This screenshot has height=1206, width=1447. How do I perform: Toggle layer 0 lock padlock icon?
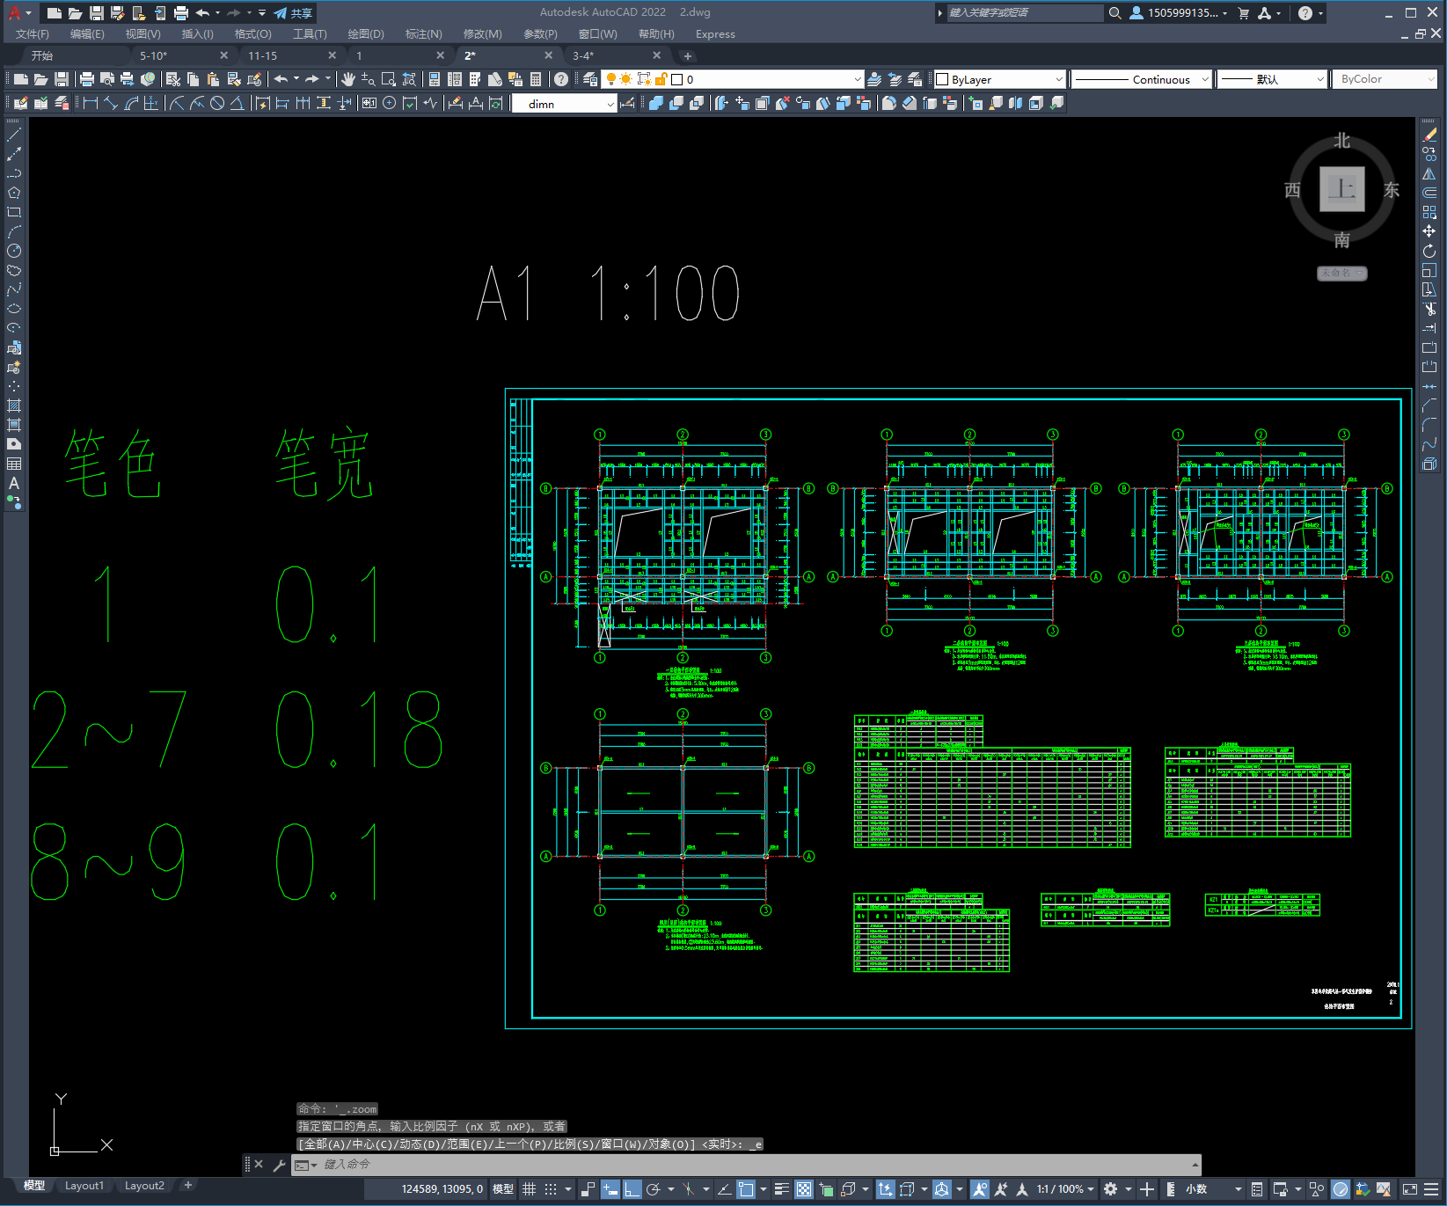point(660,79)
